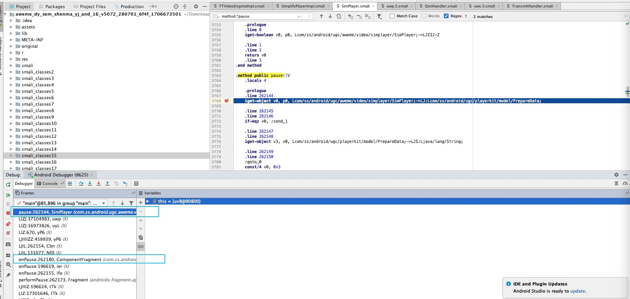Open the main thread selector dropdown
The height and width of the screenshot is (299, 630).
103,203
